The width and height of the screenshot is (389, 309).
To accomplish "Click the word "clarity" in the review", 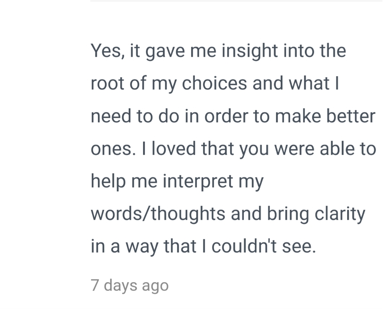I will click(340, 214).
